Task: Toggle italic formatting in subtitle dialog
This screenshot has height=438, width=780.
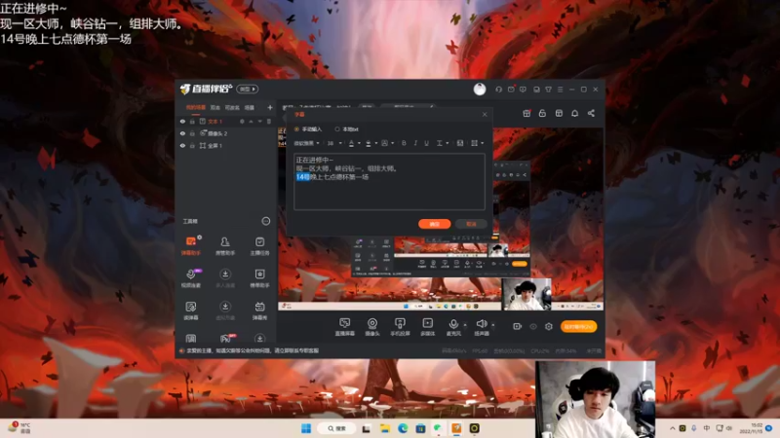Action: (415, 143)
